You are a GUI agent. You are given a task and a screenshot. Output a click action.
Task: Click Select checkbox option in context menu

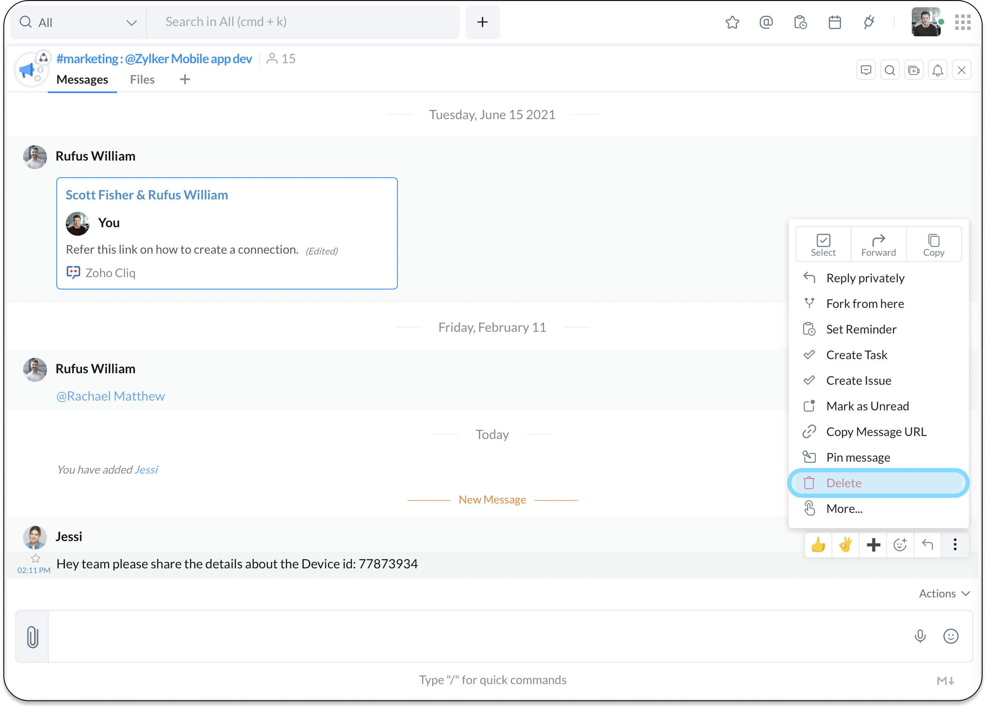[x=823, y=244]
